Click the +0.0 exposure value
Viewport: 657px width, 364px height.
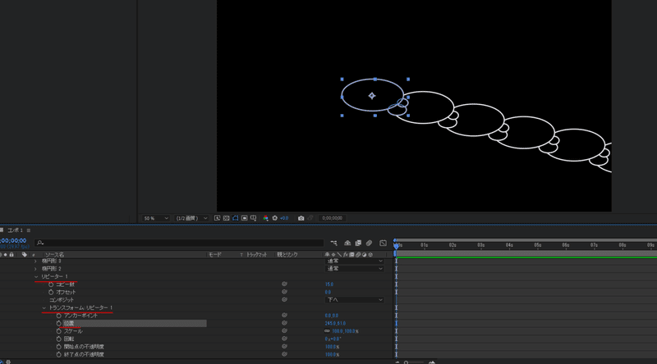coord(284,218)
